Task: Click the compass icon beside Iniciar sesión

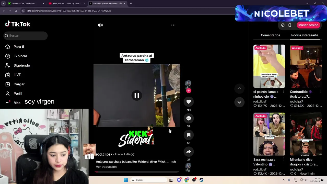Action: click(283, 25)
